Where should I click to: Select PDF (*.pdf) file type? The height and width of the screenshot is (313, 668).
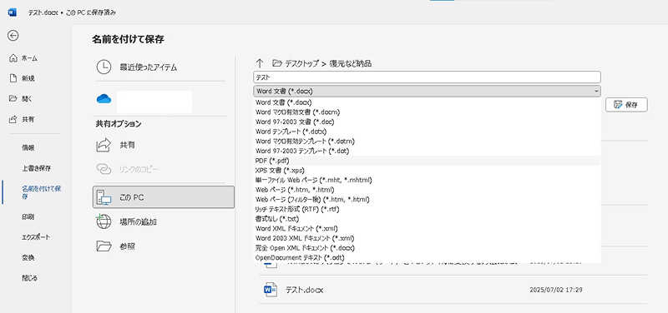[x=427, y=161]
